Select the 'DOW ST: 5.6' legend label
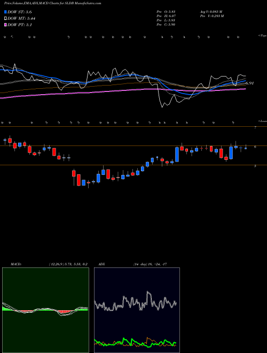 [20, 12]
